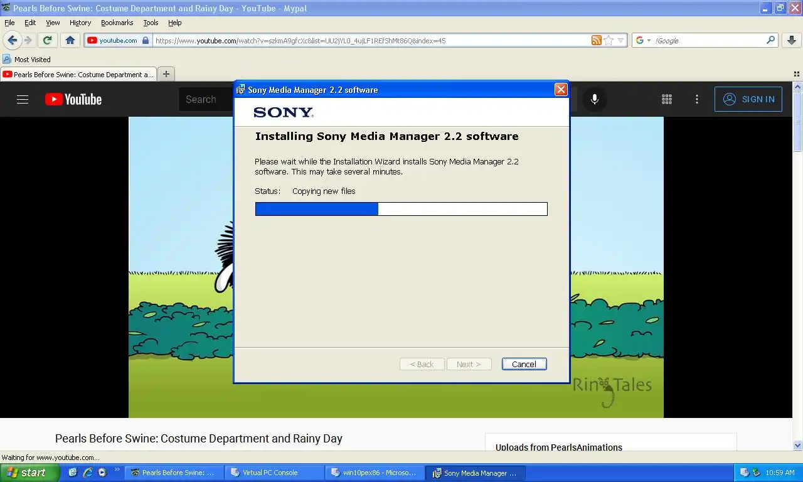Click the browser Forward arrow button

click(28, 40)
